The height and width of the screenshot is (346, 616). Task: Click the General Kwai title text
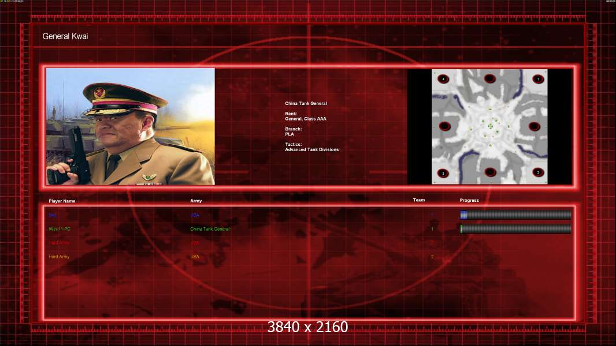[65, 36]
